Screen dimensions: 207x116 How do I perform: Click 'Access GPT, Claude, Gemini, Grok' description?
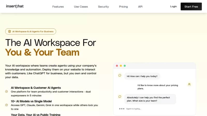(x=54, y=107)
